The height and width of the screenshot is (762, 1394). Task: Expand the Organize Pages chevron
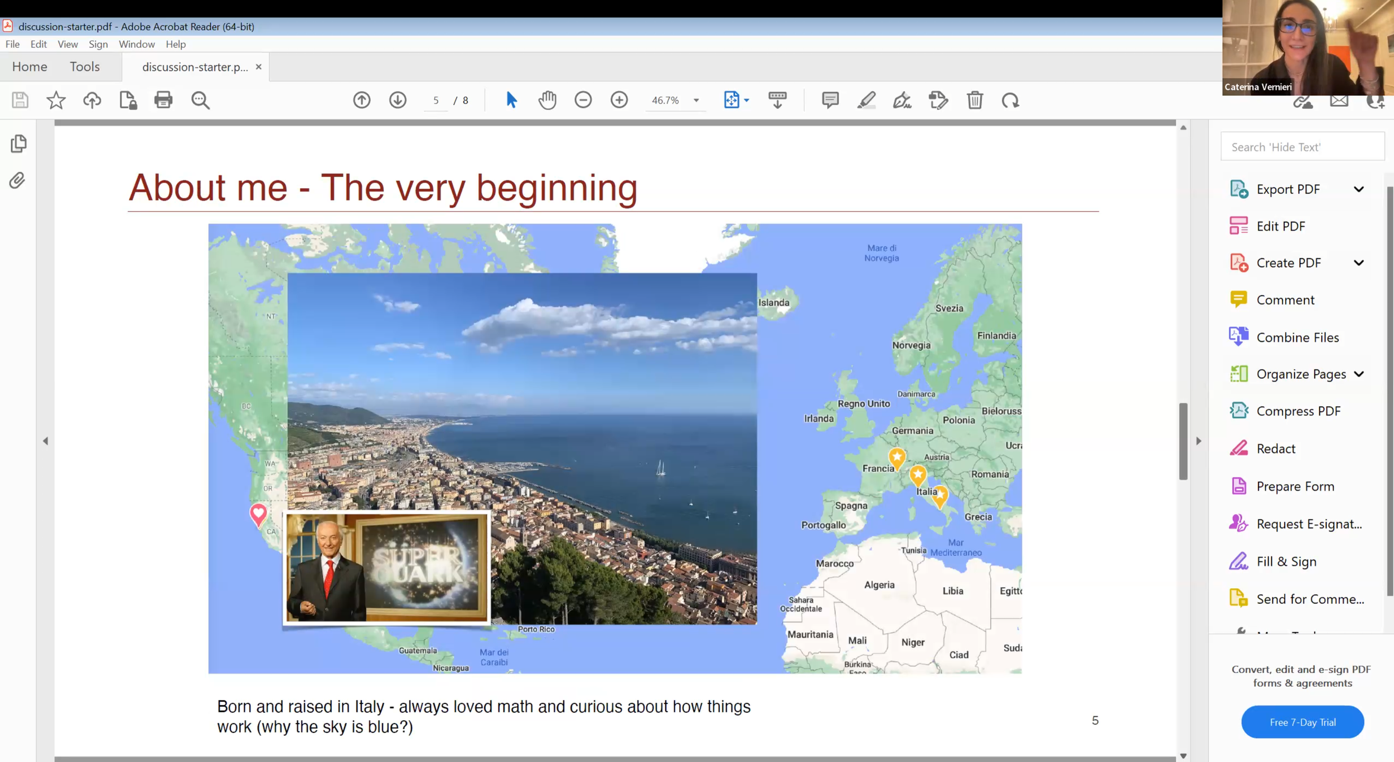[x=1359, y=374]
